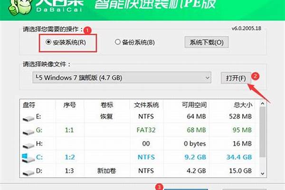
Task: Click the drive list scrollbar thumb
Action: 262,132
